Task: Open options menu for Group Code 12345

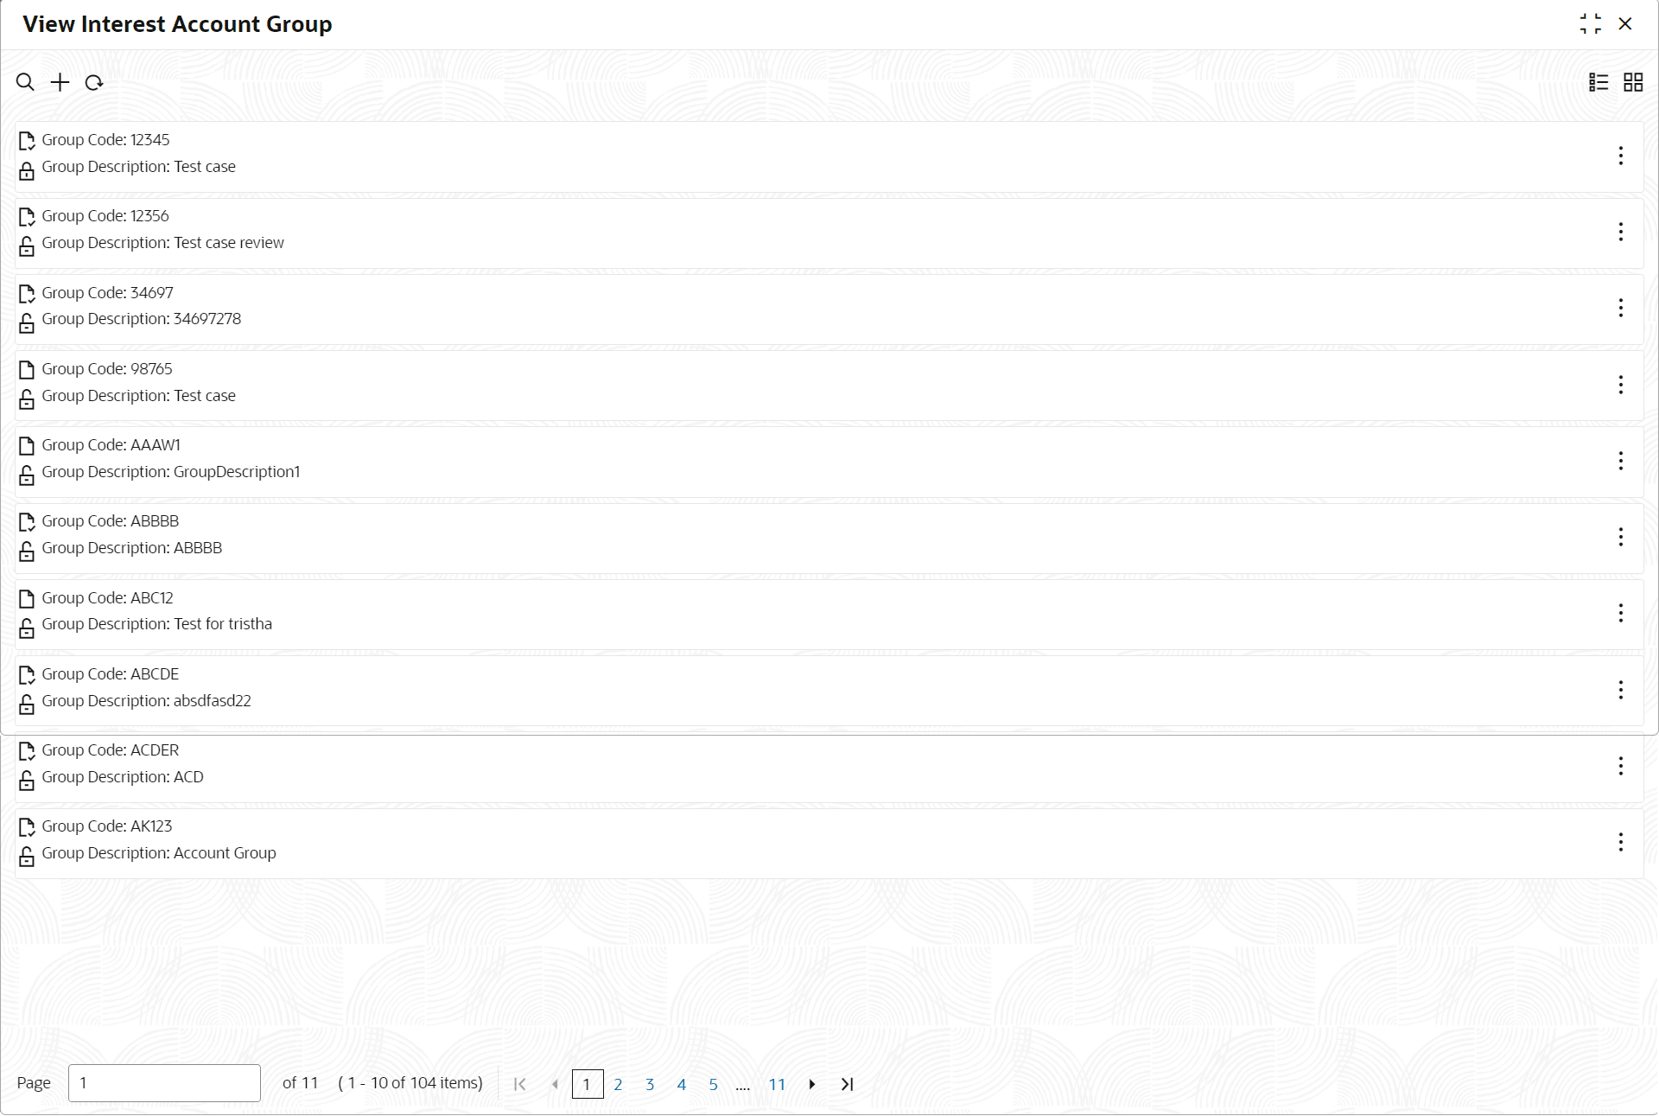Action: 1620,156
